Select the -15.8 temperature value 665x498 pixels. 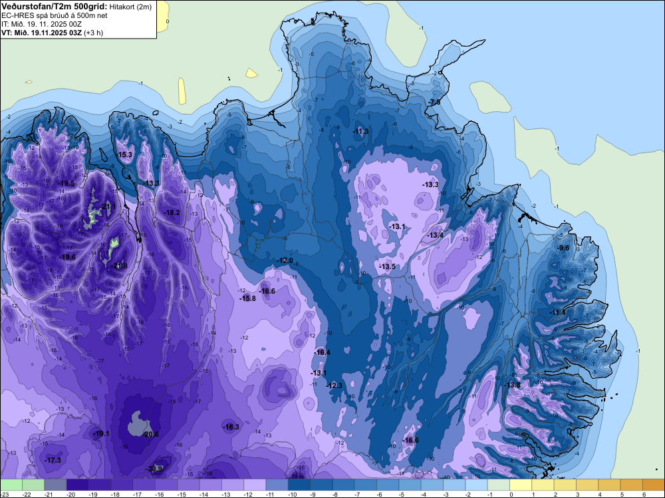pyautogui.click(x=247, y=298)
